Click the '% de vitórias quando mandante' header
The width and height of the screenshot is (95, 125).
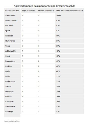coord(69,10)
